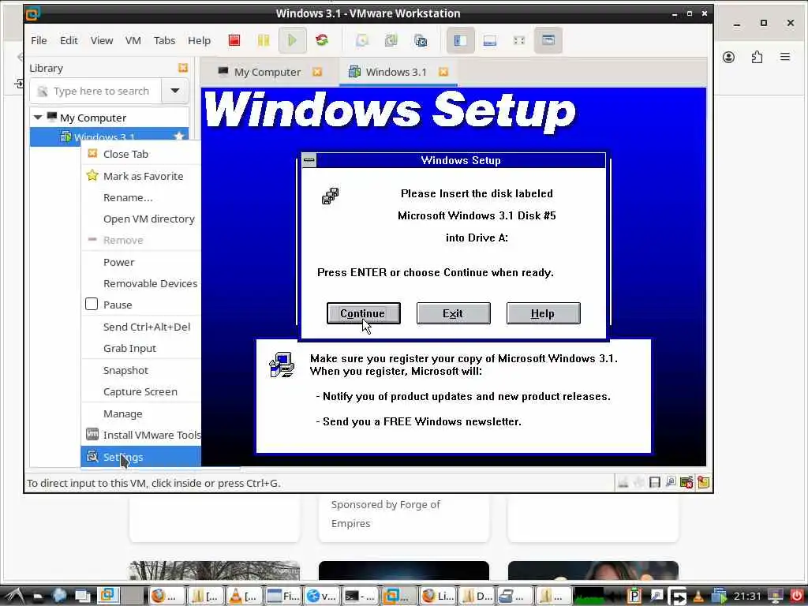Click the VMware Workstation logo in title bar
This screenshot has width=808, height=606.
point(32,13)
